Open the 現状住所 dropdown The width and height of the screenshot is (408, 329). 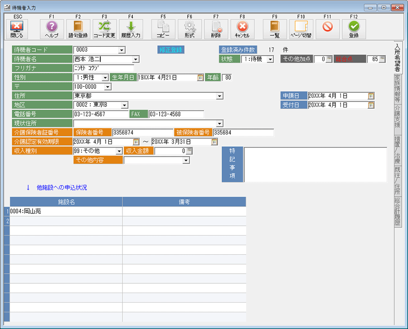pyautogui.click(x=220, y=124)
